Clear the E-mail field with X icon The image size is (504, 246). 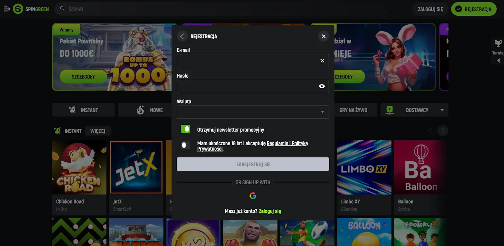tap(322, 60)
